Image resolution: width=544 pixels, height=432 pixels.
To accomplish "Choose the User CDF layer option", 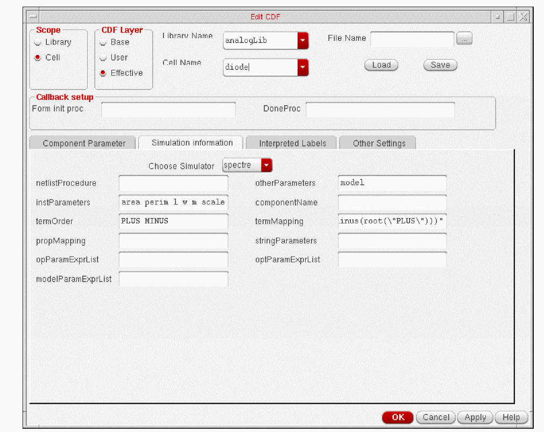I will (x=103, y=57).
